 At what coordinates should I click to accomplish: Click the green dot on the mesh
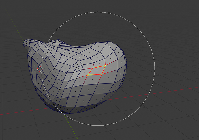(x=59, y=81)
